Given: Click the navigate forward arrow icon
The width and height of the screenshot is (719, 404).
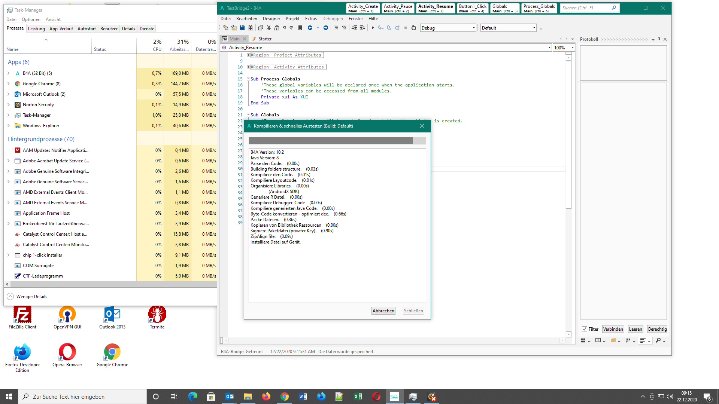Looking at the screenshot, I should coord(326,28).
